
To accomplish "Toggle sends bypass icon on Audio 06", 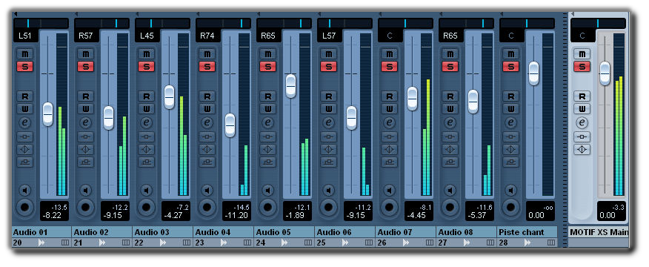I will pos(329,162).
